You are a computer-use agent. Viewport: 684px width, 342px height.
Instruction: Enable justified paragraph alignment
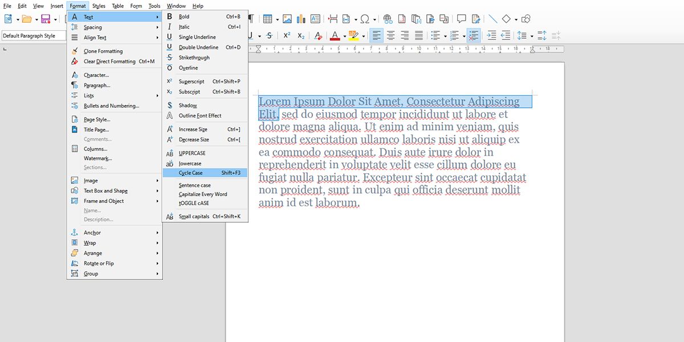tap(419, 35)
